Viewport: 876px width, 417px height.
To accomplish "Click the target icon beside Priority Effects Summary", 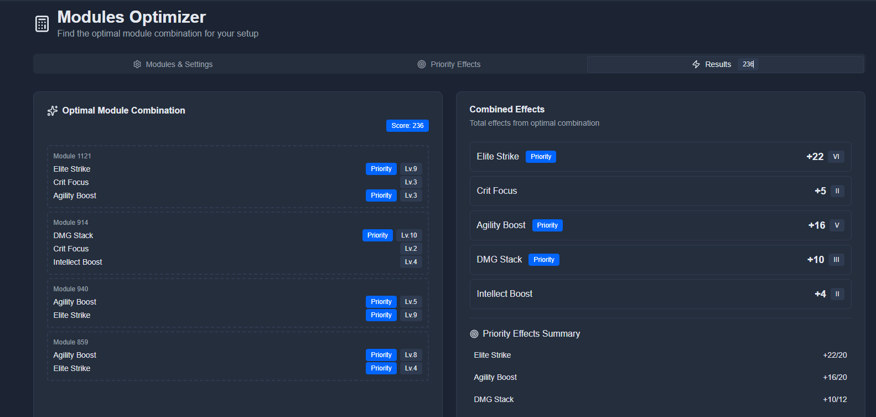I will [x=474, y=334].
